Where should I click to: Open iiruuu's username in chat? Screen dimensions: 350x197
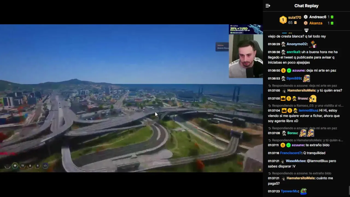[303, 99]
